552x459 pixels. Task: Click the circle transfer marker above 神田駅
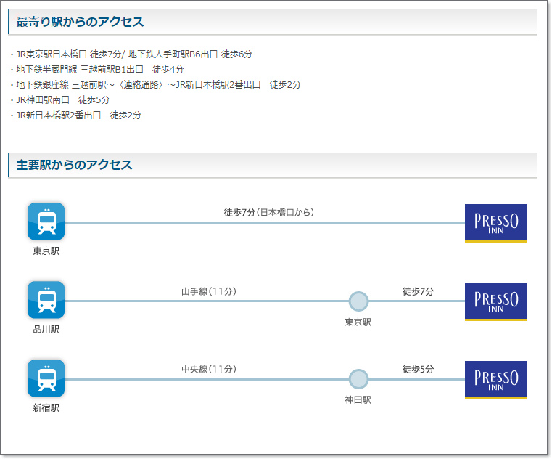[x=358, y=379]
